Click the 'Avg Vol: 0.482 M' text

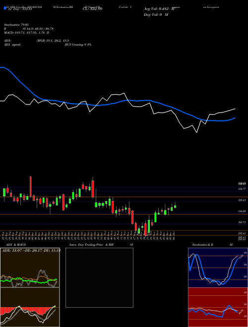pyautogui.click(x=159, y=9)
